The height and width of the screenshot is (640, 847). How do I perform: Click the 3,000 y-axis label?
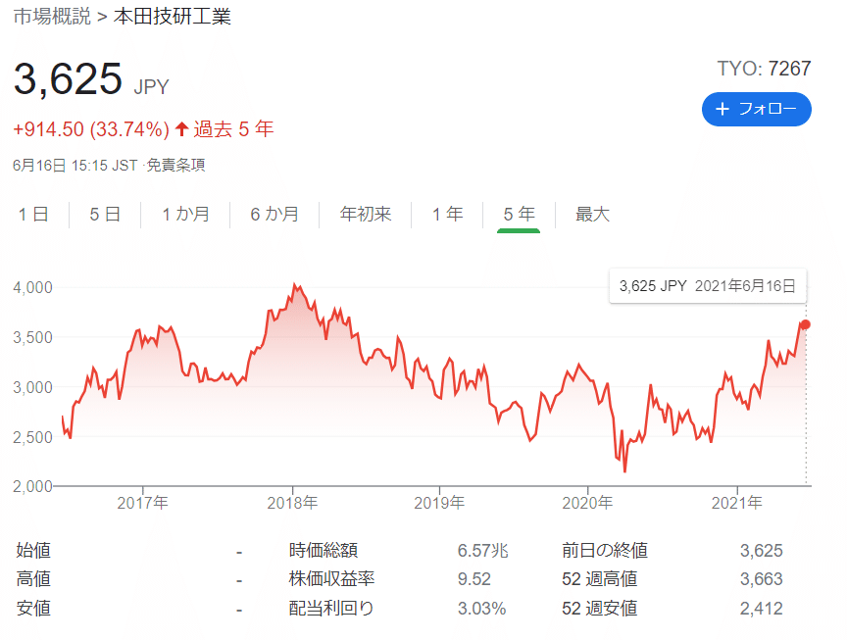[33, 387]
